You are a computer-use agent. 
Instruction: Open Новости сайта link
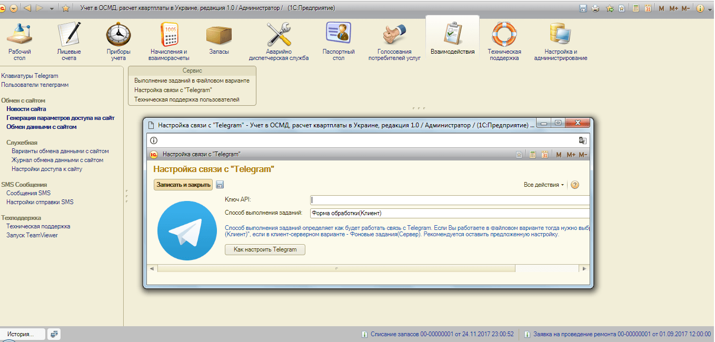click(x=26, y=109)
